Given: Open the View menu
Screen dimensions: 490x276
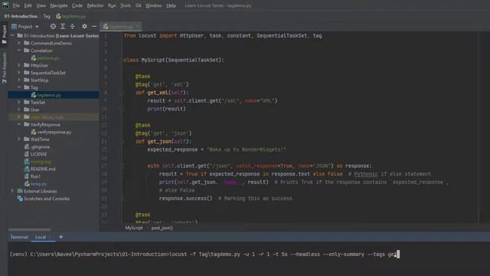Looking at the screenshot, I should [x=41, y=5].
